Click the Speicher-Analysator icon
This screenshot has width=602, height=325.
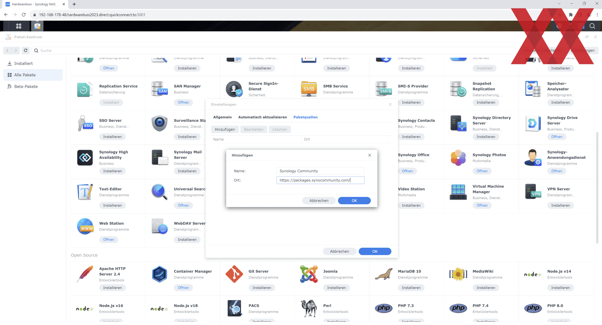(x=533, y=89)
